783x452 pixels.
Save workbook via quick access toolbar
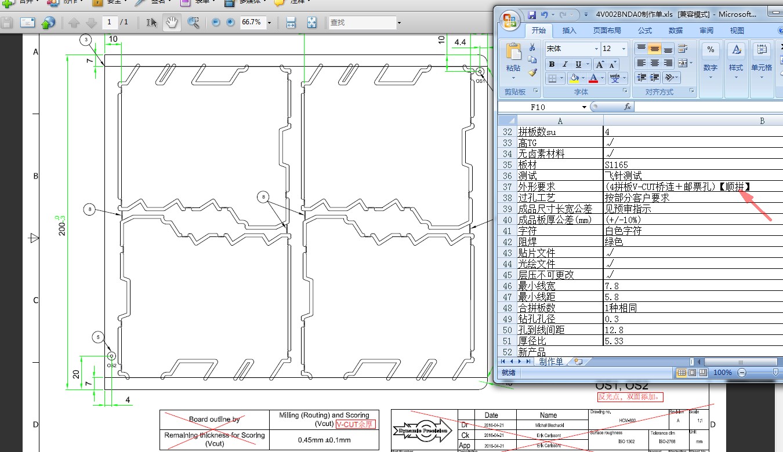coord(532,14)
